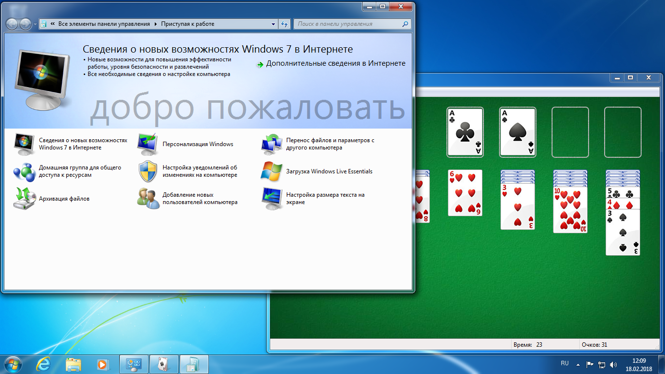665x374 pixels.
Task: Select the Ace of spades card in Solitaire
Action: pyautogui.click(x=517, y=132)
